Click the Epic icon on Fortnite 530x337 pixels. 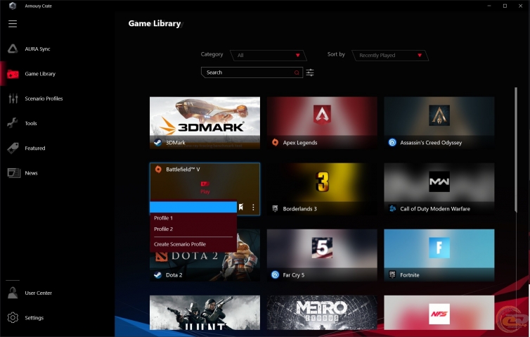[392, 274]
